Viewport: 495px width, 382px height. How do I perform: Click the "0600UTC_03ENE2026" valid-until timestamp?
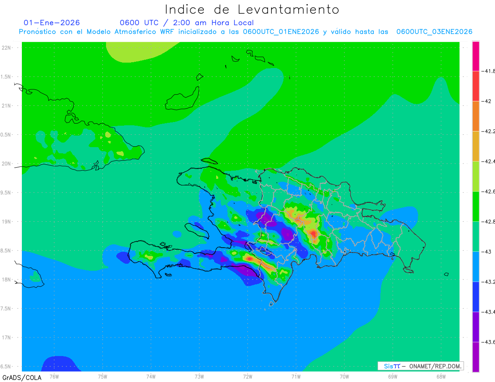pos(434,32)
